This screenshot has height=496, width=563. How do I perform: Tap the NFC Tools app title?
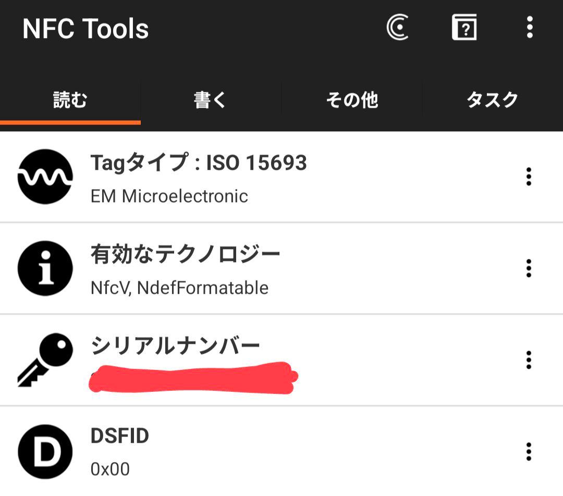[x=85, y=29]
